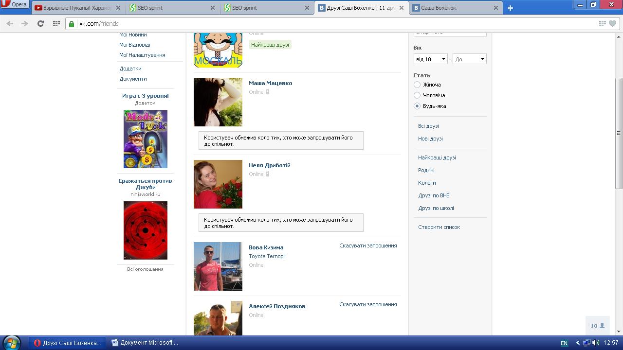This screenshot has width=623, height=350.
Task: Open Вова Кизима's profile name link
Action: (x=266, y=247)
